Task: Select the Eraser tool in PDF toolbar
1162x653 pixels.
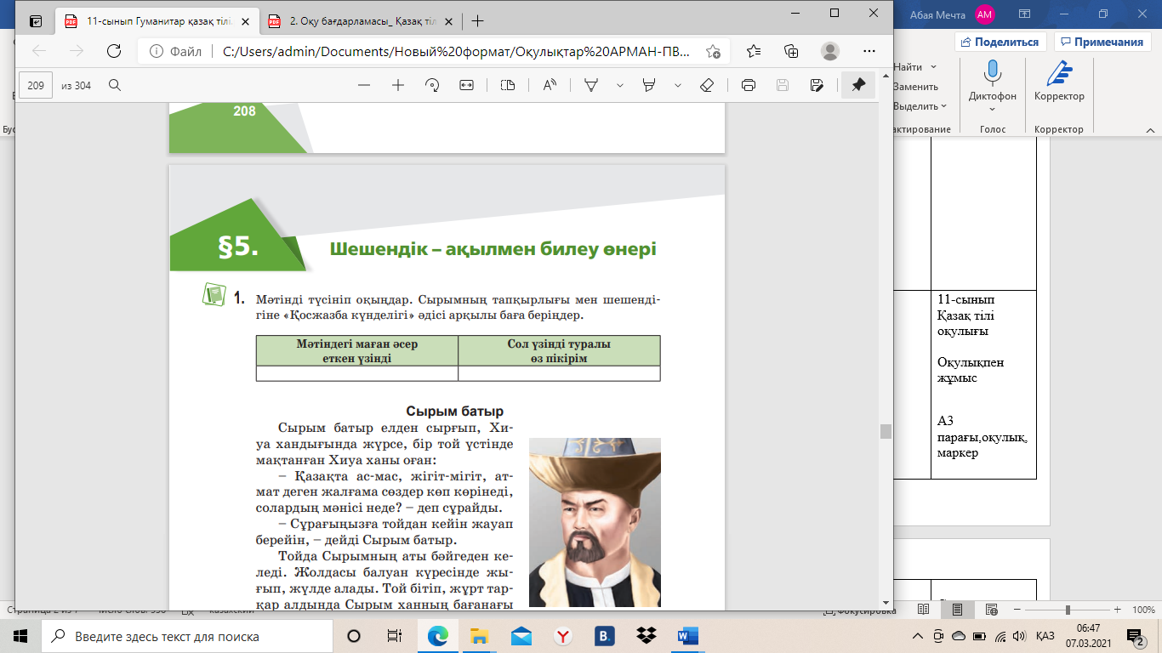Action: tap(706, 85)
